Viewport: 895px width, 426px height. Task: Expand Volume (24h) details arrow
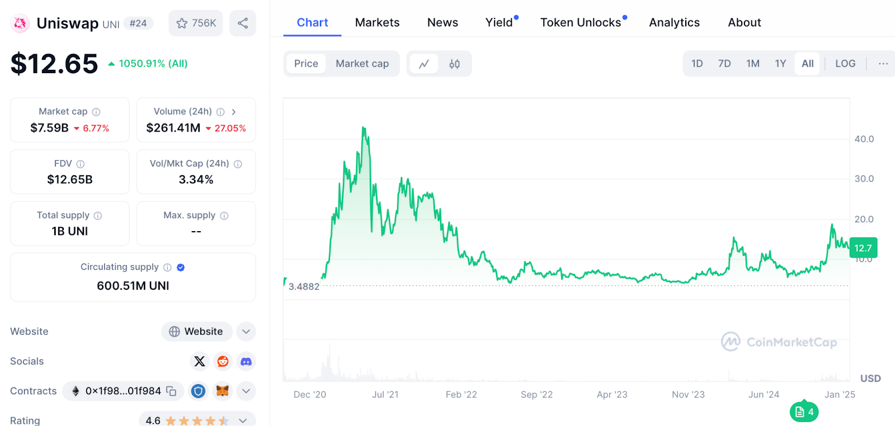[234, 112]
